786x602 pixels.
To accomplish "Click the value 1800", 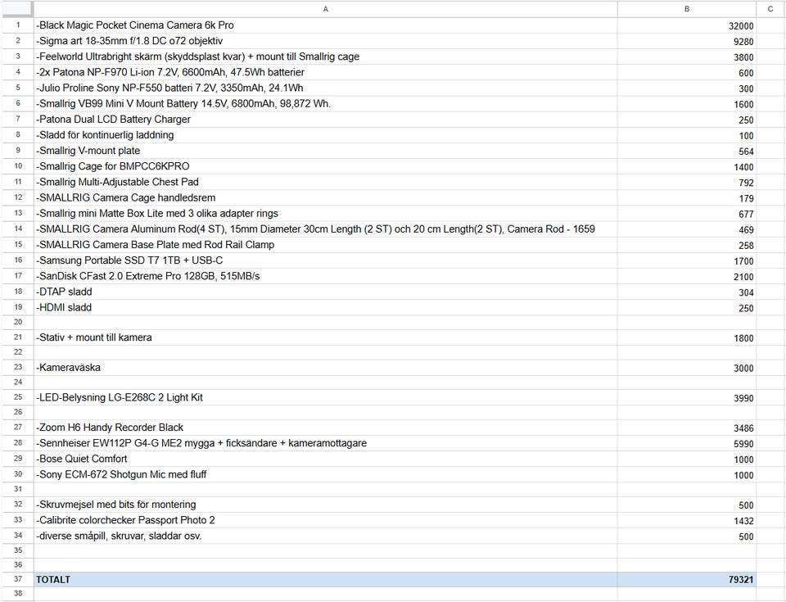I will [743, 338].
